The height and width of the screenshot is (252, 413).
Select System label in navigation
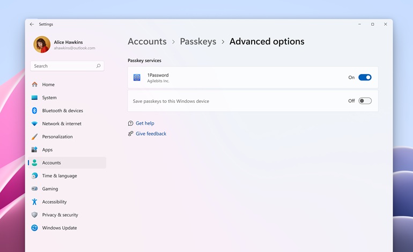(x=49, y=98)
